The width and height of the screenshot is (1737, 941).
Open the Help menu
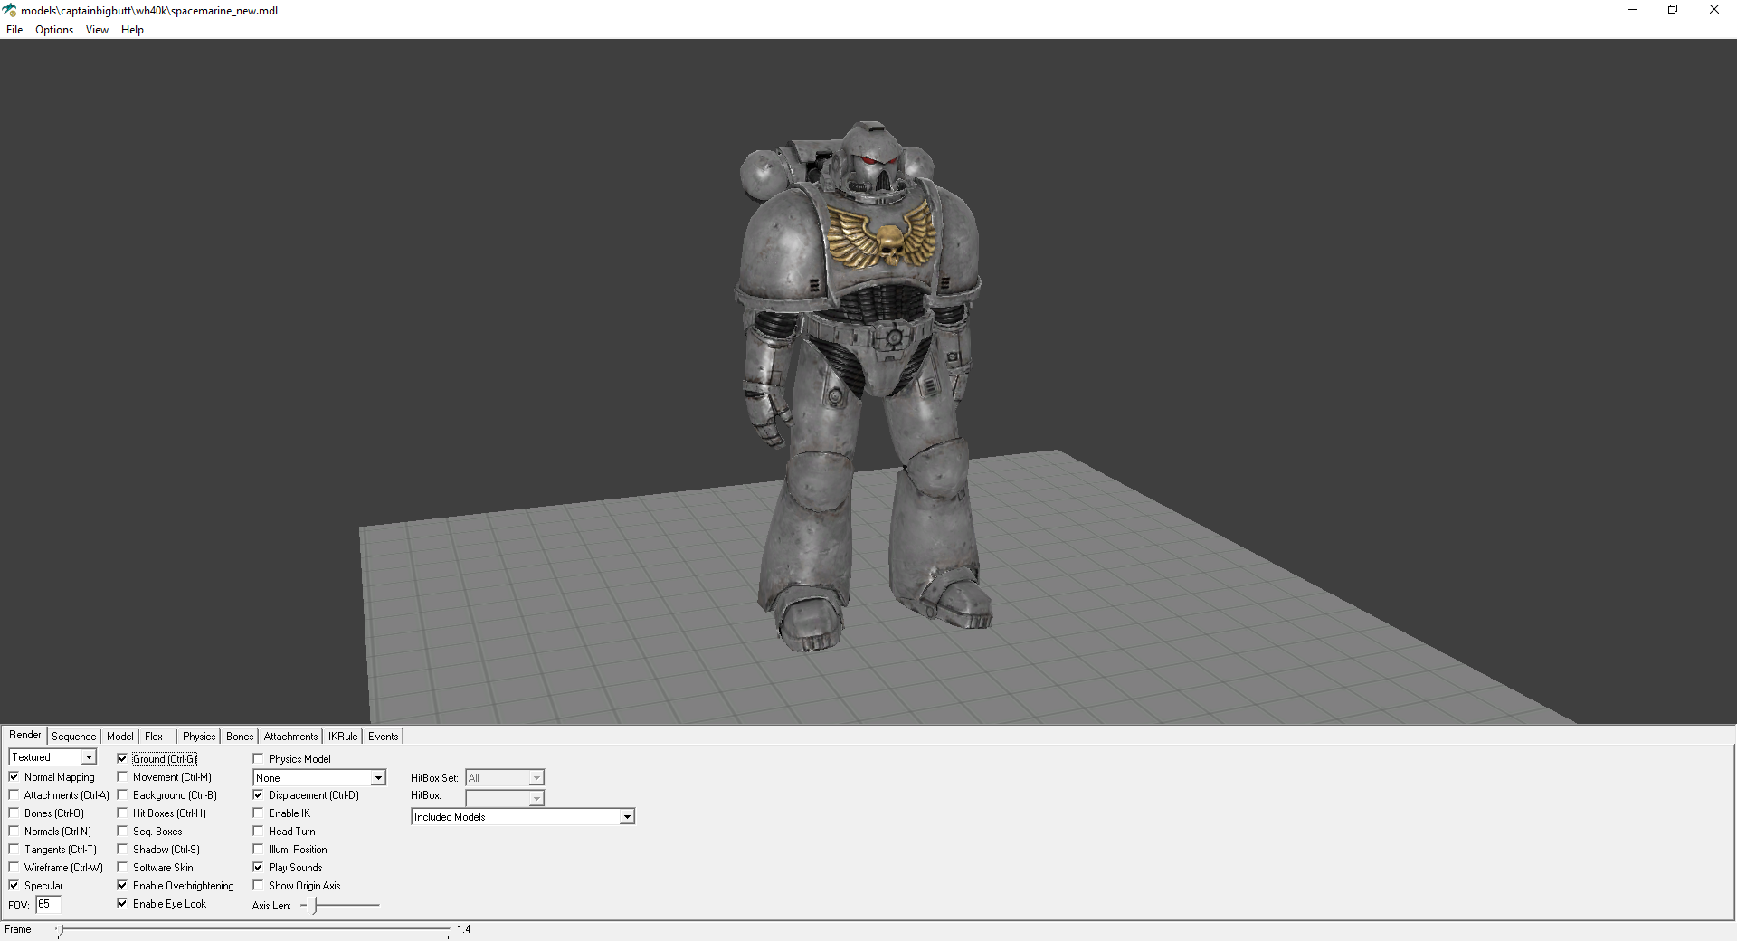tap(132, 30)
